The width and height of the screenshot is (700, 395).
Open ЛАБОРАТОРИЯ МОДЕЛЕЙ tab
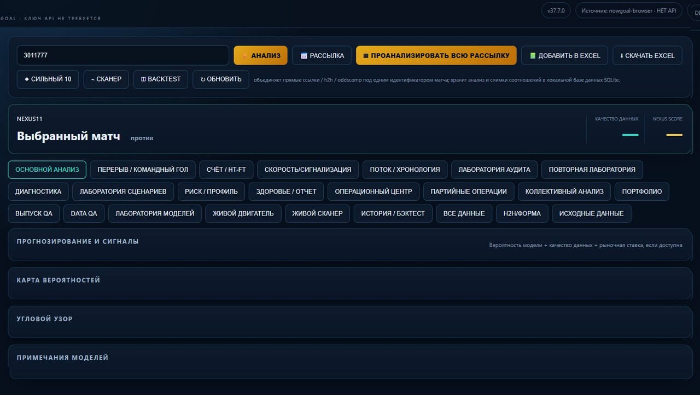(155, 213)
